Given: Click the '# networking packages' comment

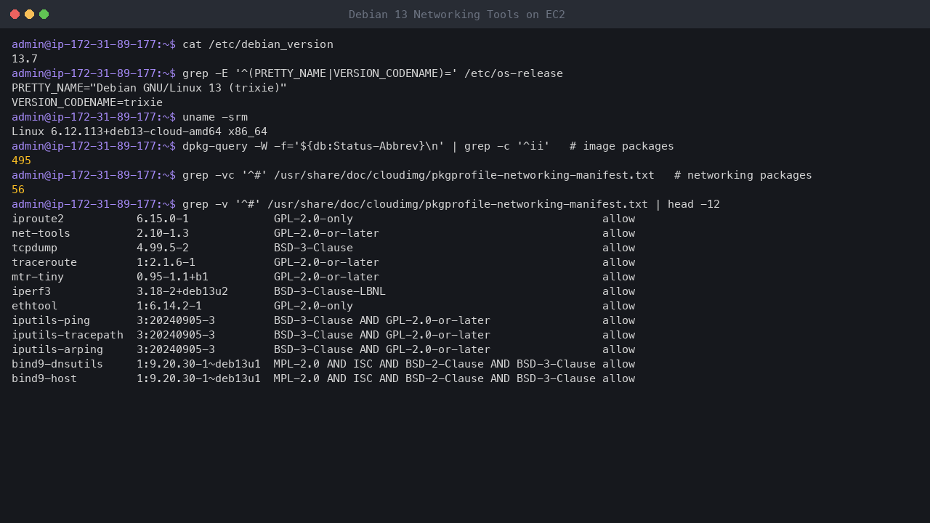Looking at the screenshot, I should coord(743,175).
